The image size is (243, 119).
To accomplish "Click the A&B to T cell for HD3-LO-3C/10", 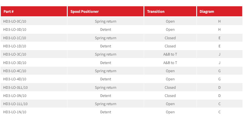I will 170,54.
